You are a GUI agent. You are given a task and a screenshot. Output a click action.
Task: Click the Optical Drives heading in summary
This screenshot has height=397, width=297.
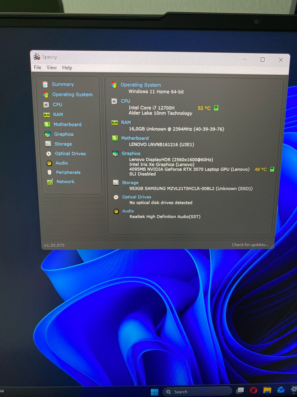136,197
